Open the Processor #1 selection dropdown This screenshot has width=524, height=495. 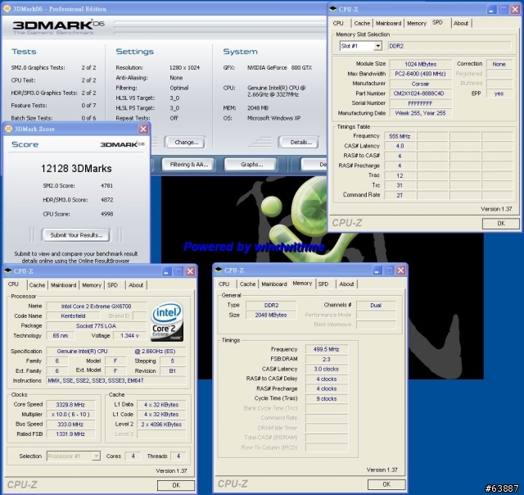(x=97, y=456)
